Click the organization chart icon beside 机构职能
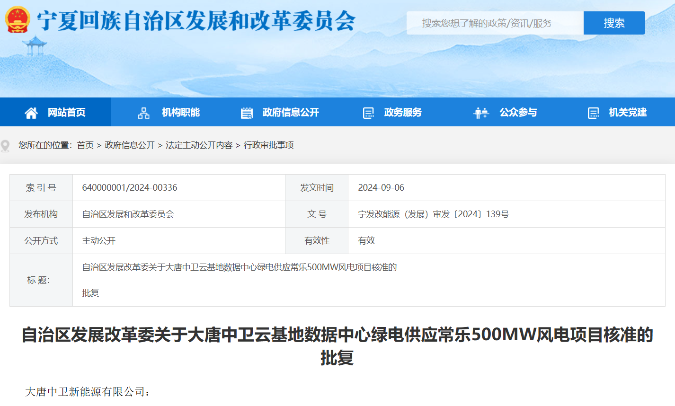675x406 pixels. pyautogui.click(x=143, y=113)
